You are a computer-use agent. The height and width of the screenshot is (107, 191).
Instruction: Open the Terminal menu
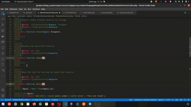point(36,9)
